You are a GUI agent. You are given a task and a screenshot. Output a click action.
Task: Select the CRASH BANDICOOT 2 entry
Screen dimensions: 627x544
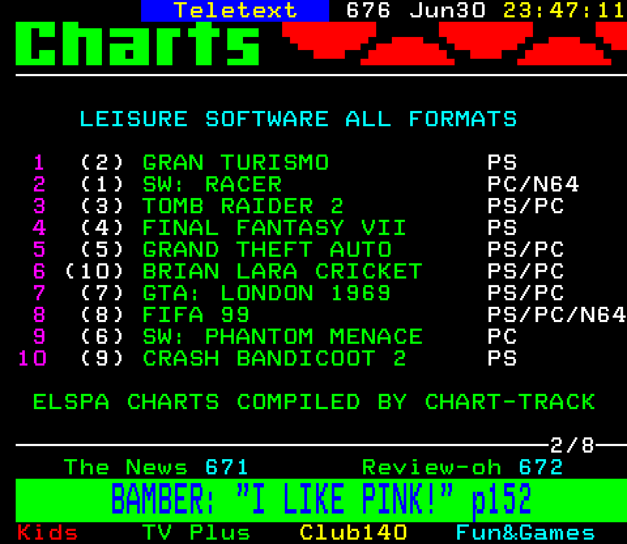point(274,359)
